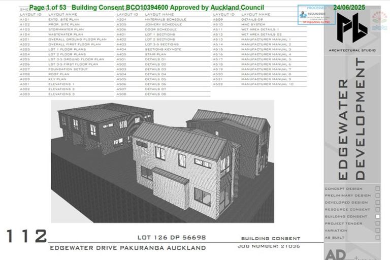
Task: Tick the Concept Design checkbox
Action: point(378,188)
